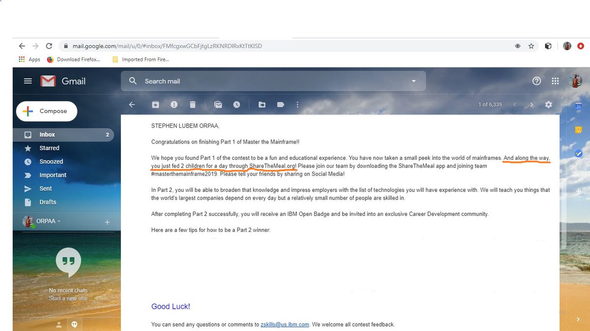Archive this email
The width and height of the screenshot is (590, 331).
pyautogui.click(x=155, y=104)
